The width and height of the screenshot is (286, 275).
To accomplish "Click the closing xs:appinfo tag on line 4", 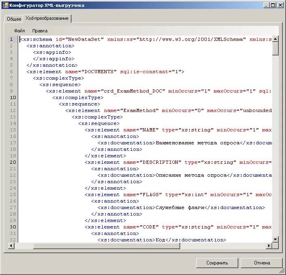I will (54, 59).
